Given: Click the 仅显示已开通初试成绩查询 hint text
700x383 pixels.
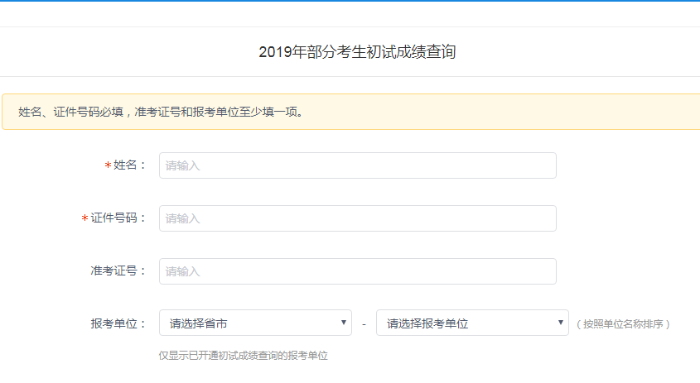Looking at the screenshot, I should 244,356.
